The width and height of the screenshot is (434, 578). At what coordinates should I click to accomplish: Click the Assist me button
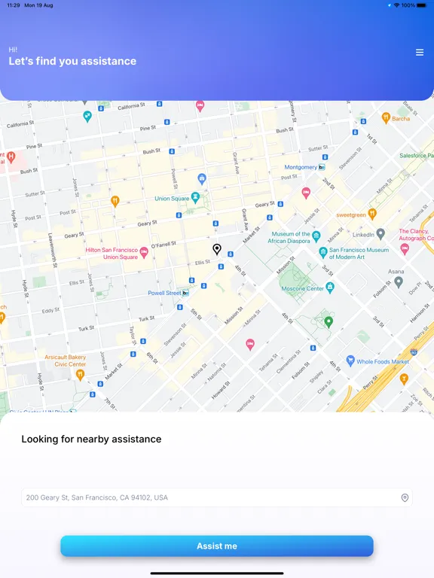coord(217,546)
